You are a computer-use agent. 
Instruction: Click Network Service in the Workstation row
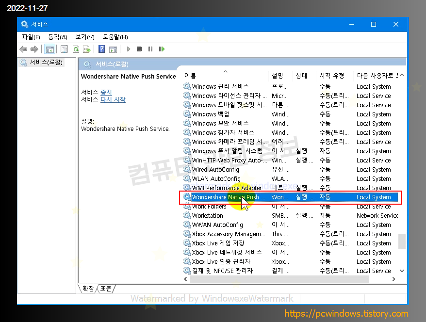pos(377,216)
